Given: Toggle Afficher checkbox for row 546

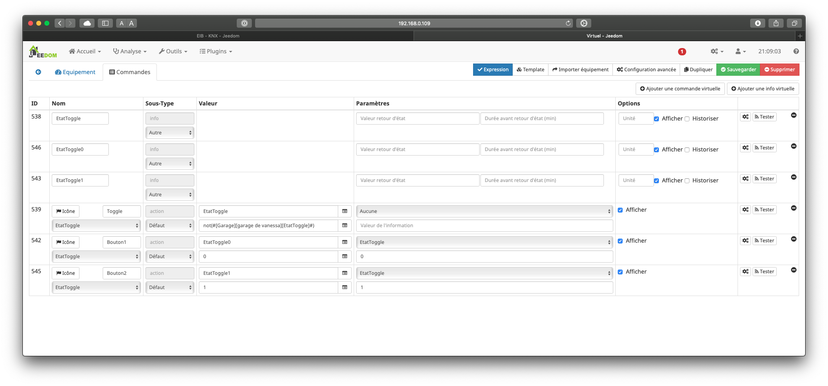Looking at the screenshot, I should coord(656,150).
